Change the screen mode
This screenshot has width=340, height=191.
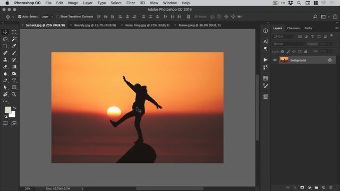coord(14,123)
